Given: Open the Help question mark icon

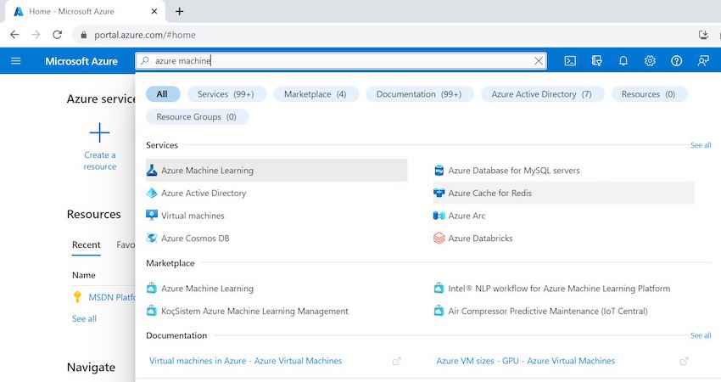Looking at the screenshot, I should tap(676, 61).
